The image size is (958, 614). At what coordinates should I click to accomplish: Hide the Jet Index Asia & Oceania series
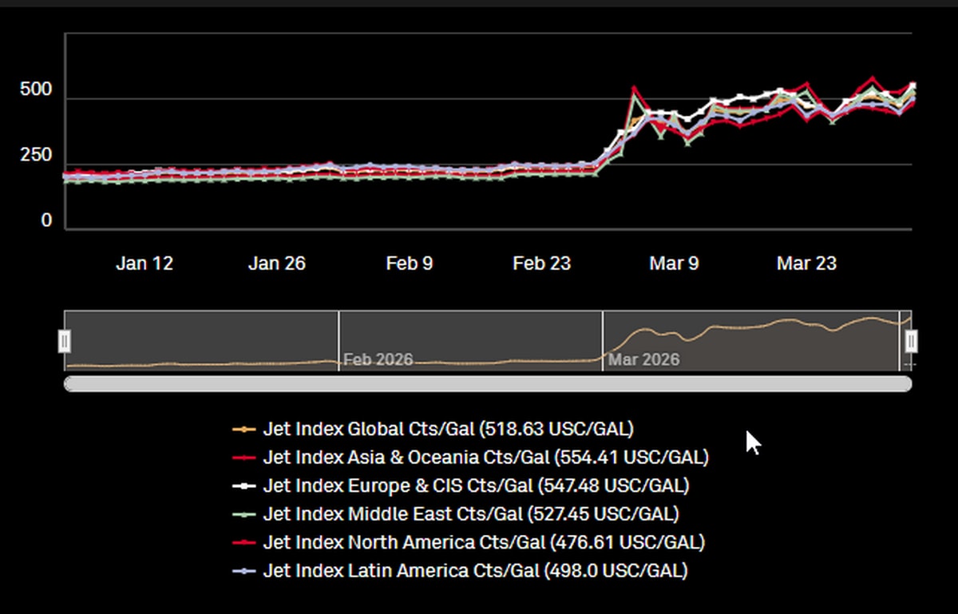coord(485,458)
